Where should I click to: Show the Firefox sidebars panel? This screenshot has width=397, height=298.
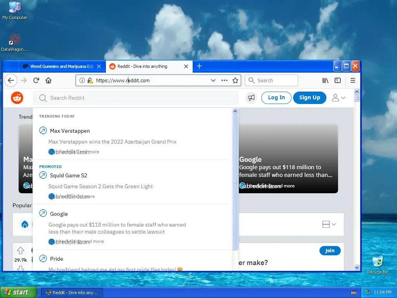[x=338, y=80]
